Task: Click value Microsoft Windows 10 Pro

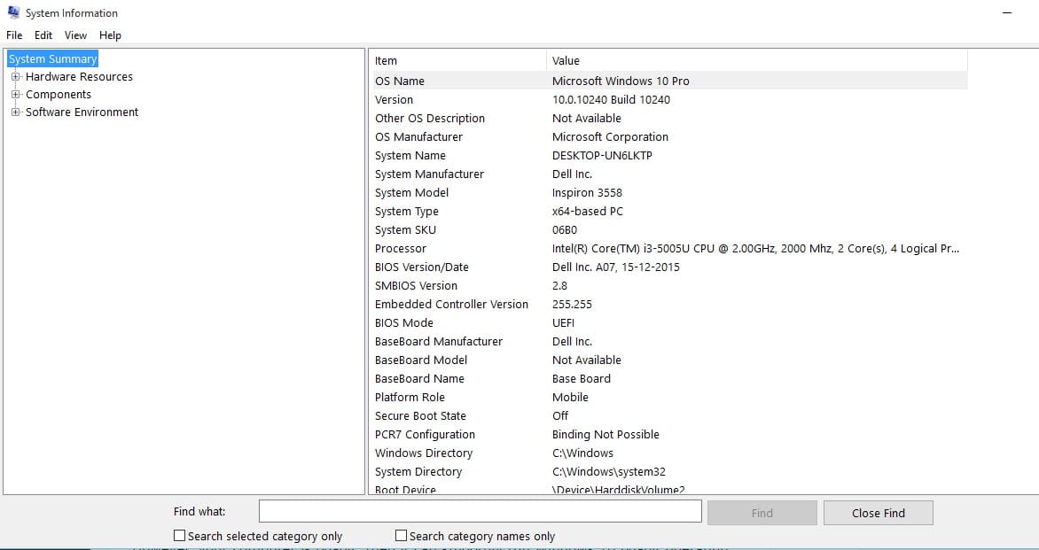Action: (x=621, y=81)
